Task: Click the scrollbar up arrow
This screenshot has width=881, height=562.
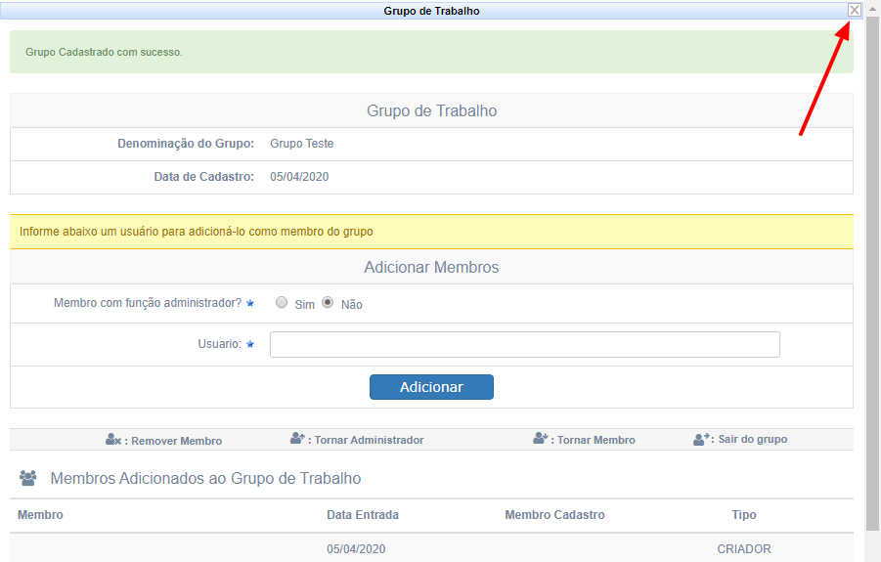Action: [872, 8]
